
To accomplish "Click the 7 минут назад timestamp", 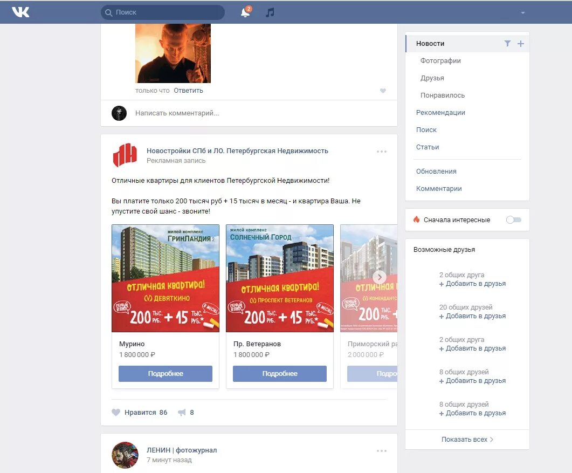I will click(x=169, y=460).
